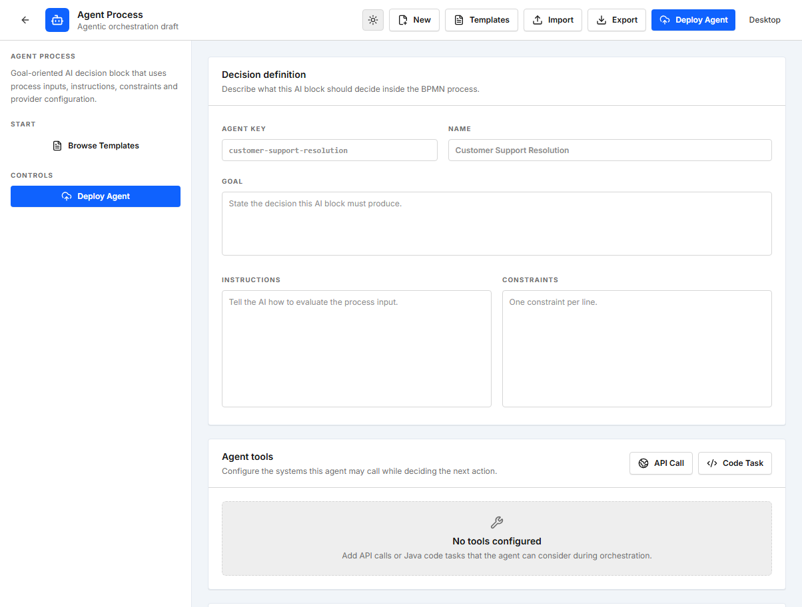Click the 'Decision definition' heading
Viewport: 802px width, 607px height.
264,75
